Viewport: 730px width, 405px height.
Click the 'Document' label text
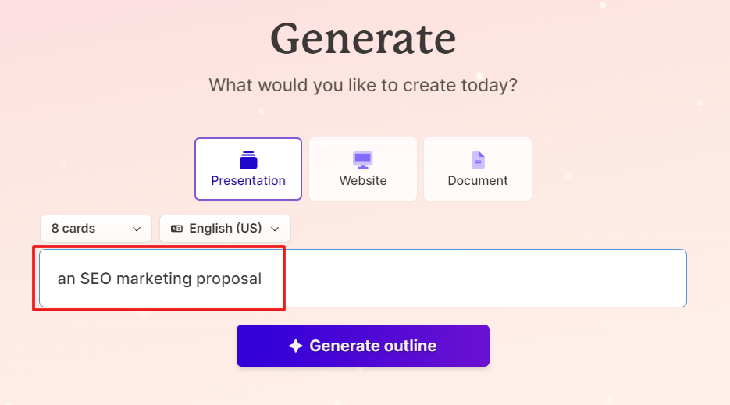(x=478, y=180)
